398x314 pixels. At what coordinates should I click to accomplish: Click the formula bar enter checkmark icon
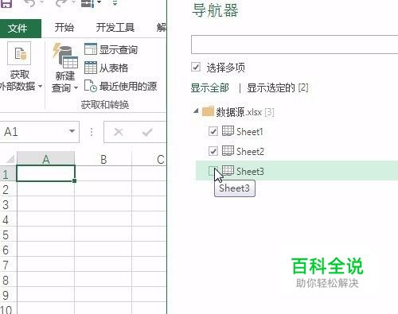pyautogui.click(x=147, y=132)
